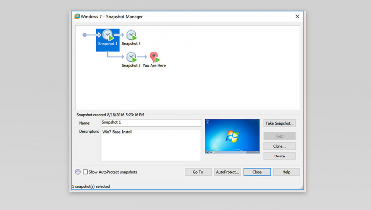Enable Show AutoProtect snapshots checkbox
Viewport: 371px width, 210px height.
[x=85, y=172]
